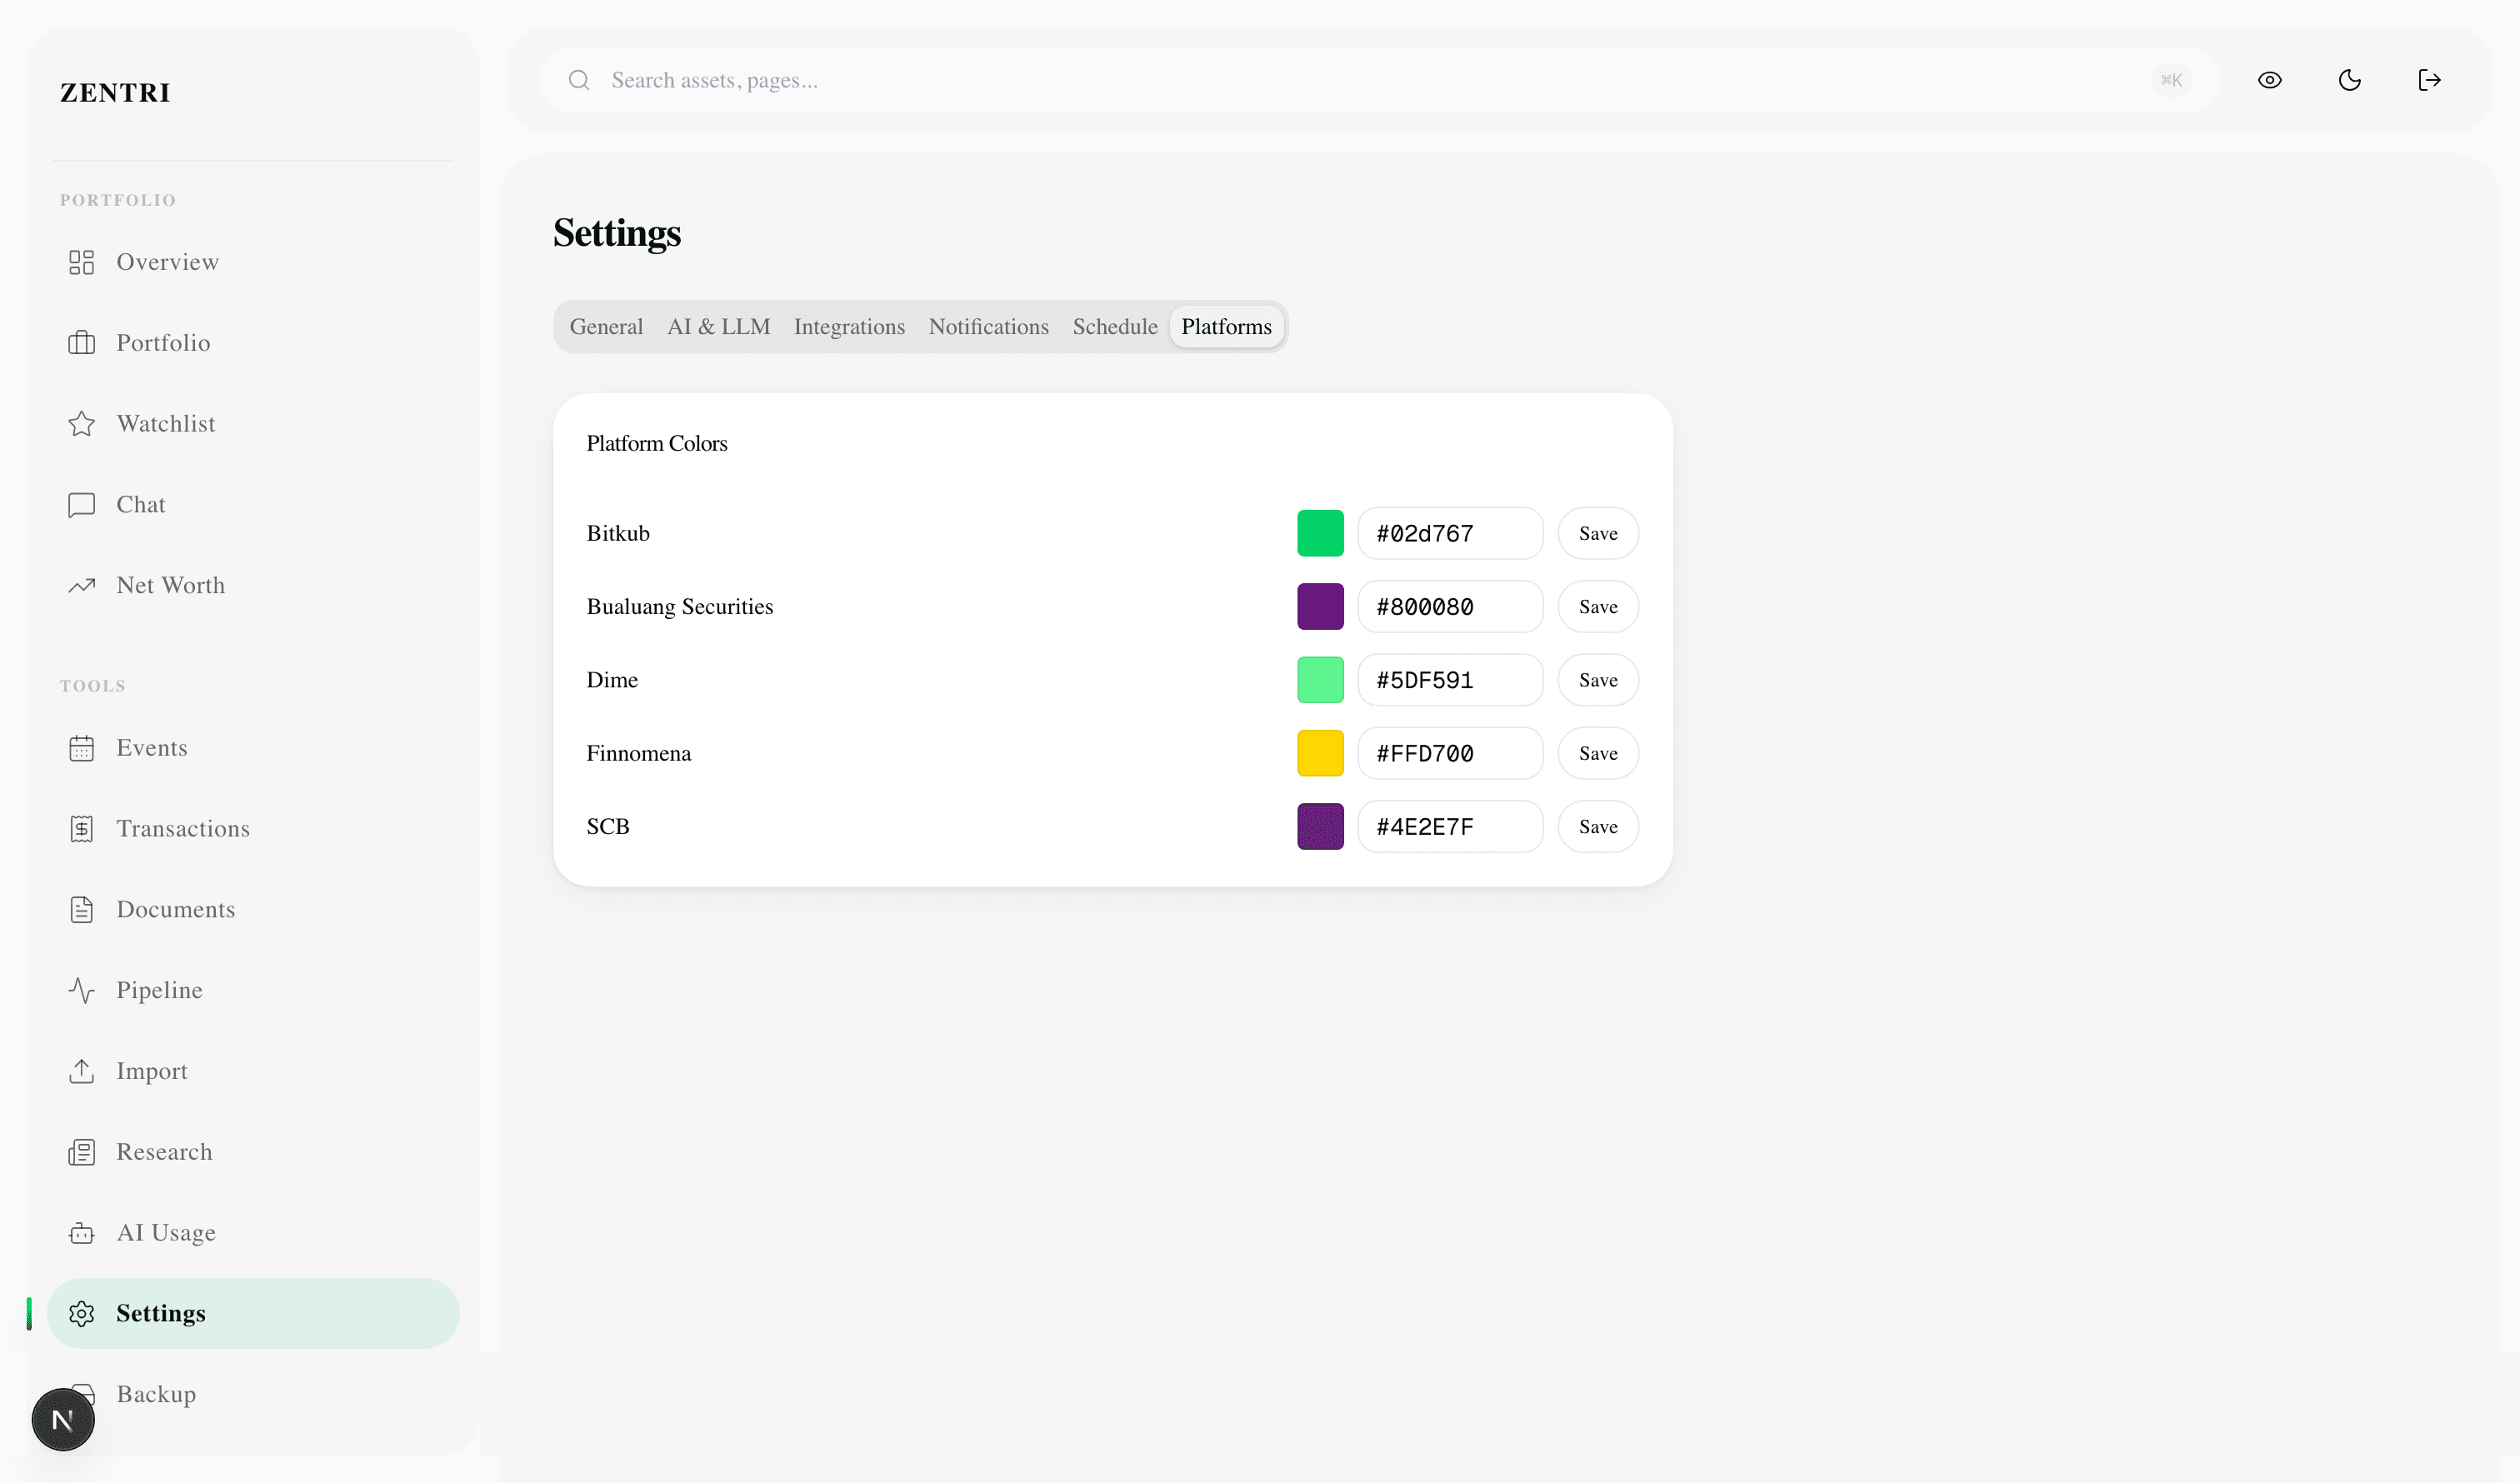Click the Import upload icon

click(x=81, y=1072)
